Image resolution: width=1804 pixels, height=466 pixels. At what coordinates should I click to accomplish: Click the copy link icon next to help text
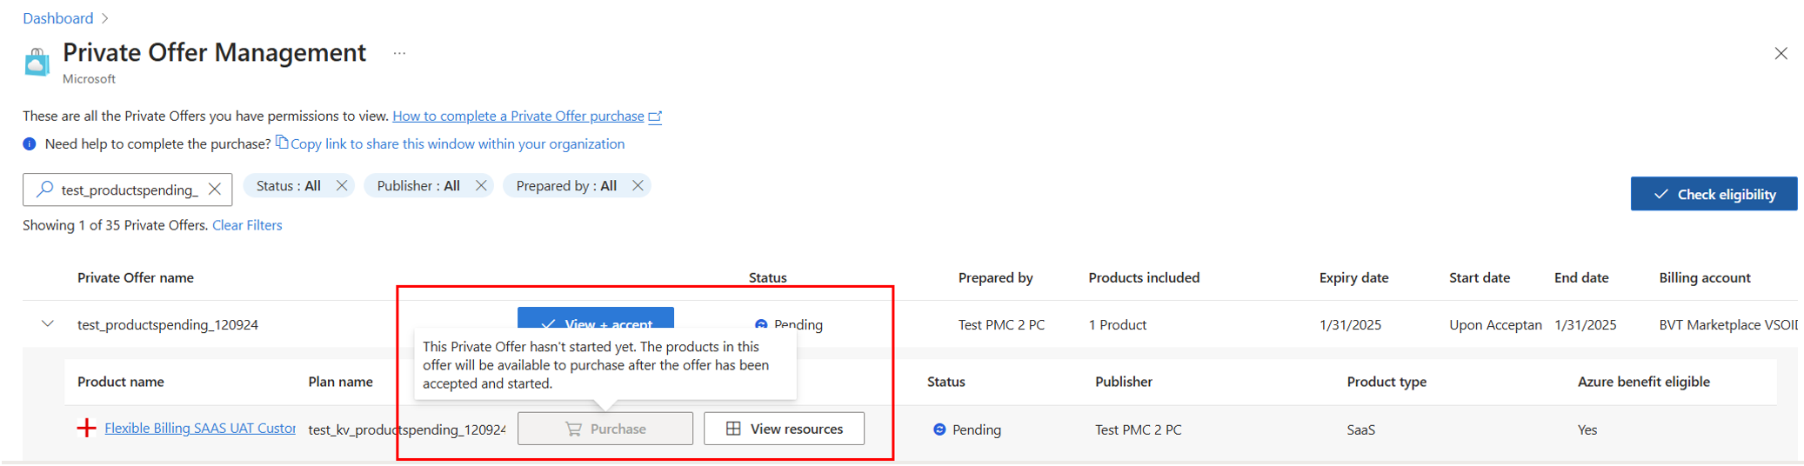coord(282,143)
